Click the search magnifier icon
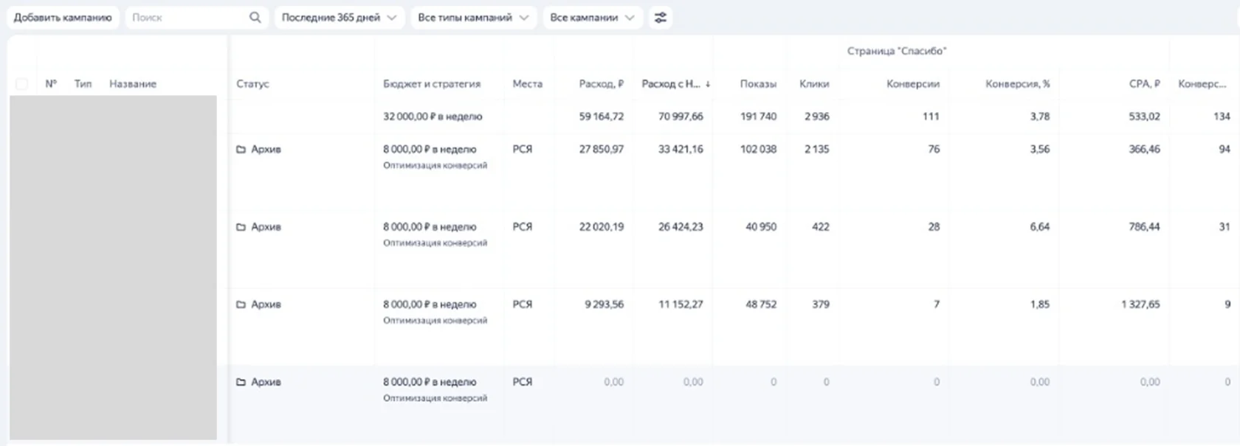This screenshot has height=446, width=1240. tap(255, 18)
